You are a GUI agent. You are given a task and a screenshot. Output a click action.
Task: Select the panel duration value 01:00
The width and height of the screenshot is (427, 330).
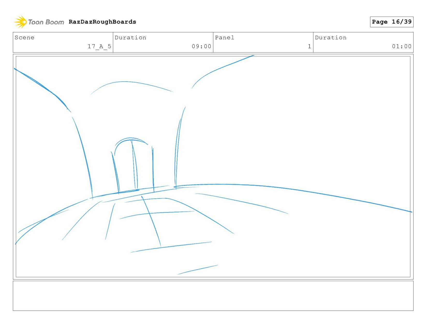pos(402,46)
